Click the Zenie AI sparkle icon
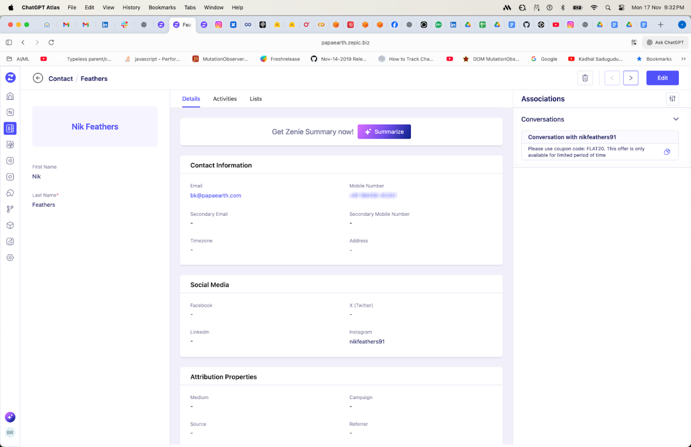Image resolution: width=691 pixels, height=447 pixels. pyautogui.click(x=10, y=417)
